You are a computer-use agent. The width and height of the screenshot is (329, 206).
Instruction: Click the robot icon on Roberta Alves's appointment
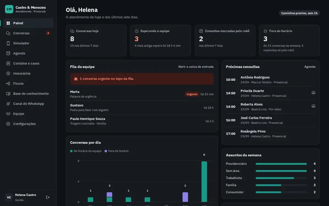[x=313, y=106]
